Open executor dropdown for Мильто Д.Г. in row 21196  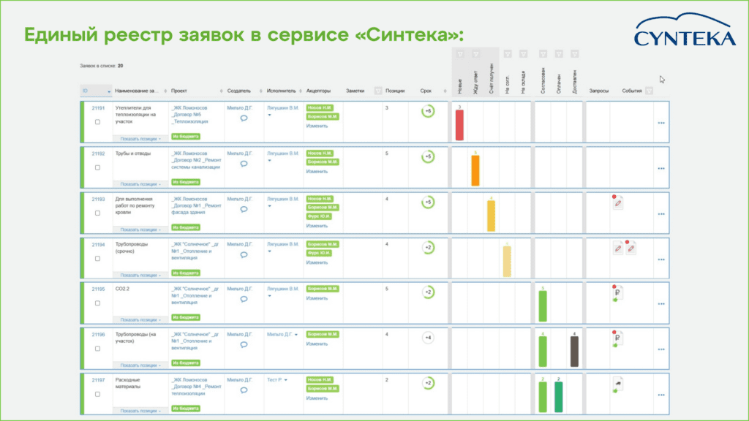(296, 335)
